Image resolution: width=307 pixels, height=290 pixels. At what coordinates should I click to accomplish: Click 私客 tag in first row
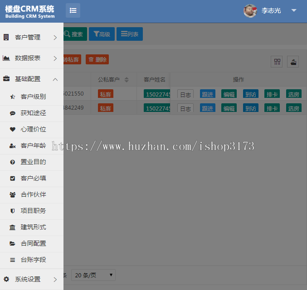coord(106,94)
